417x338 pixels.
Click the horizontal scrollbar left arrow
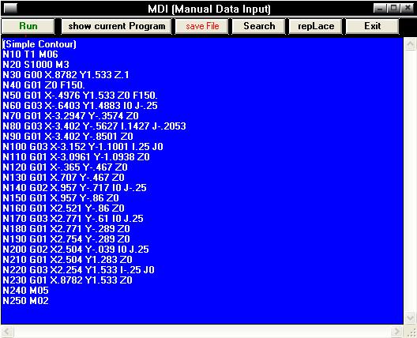click(x=6, y=331)
